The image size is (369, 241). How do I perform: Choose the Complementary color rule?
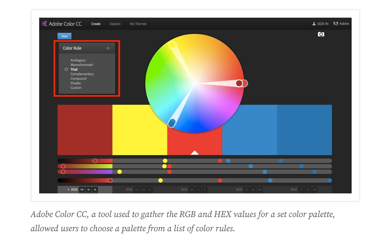point(82,74)
